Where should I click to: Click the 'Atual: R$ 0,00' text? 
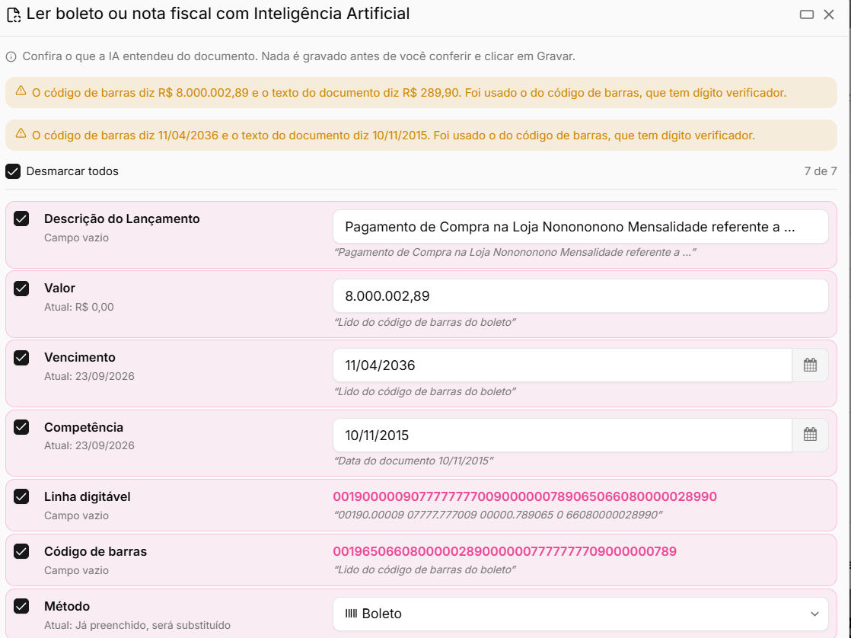79,307
